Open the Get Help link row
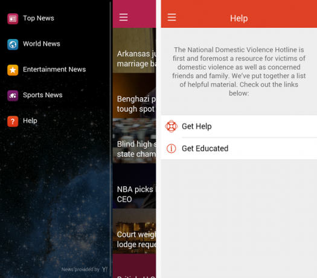Screen dimensions: 317x278 coord(239,126)
